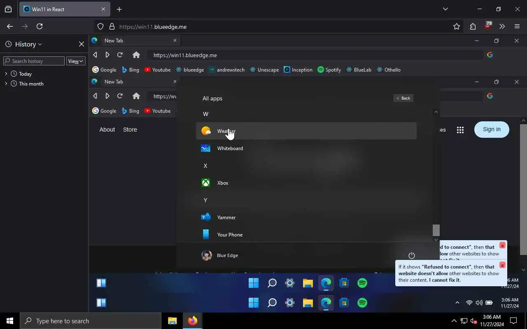Launch Whiteboard from the All apps list
This screenshot has height=329, width=527.
pyautogui.click(x=306, y=148)
